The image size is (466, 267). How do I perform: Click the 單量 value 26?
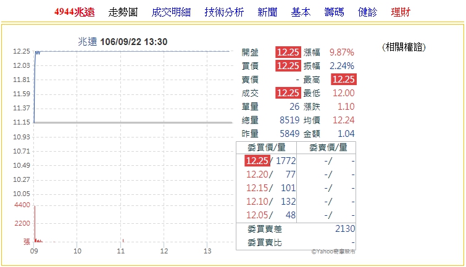pyautogui.click(x=294, y=106)
